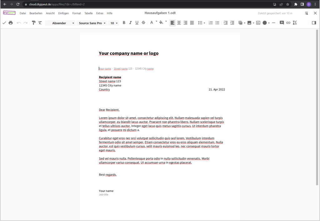Redo the last action
This screenshot has height=221, width=320.
pyautogui.click(x=25, y=23)
